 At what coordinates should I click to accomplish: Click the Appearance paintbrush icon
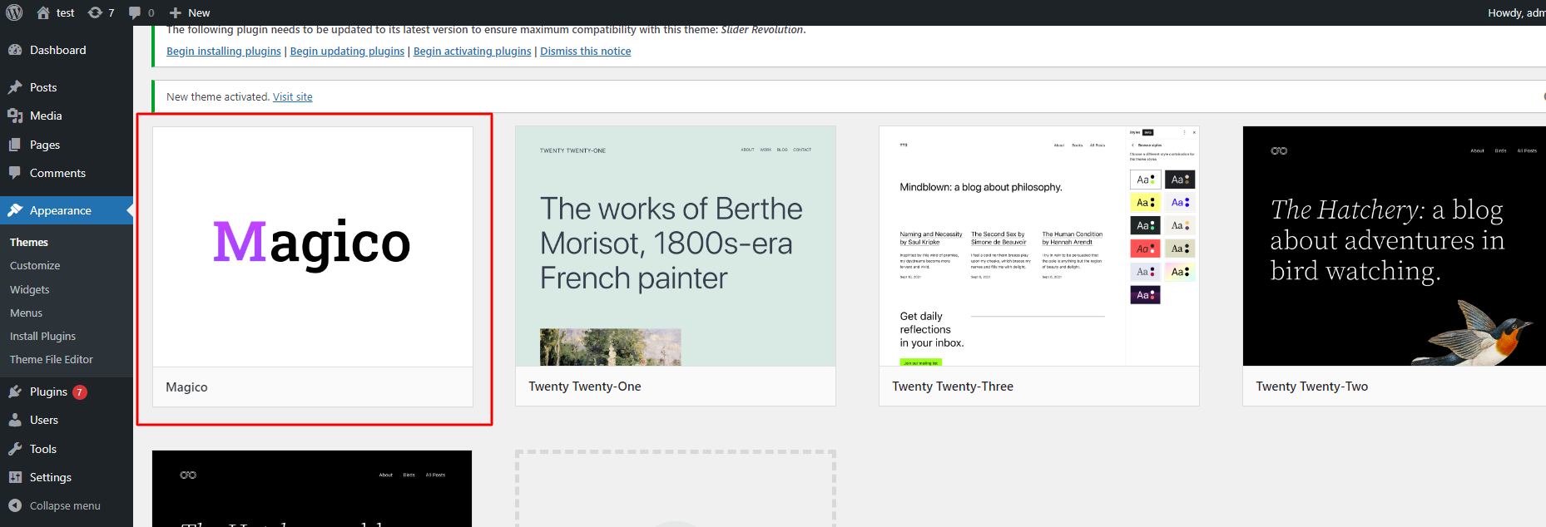click(15, 210)
